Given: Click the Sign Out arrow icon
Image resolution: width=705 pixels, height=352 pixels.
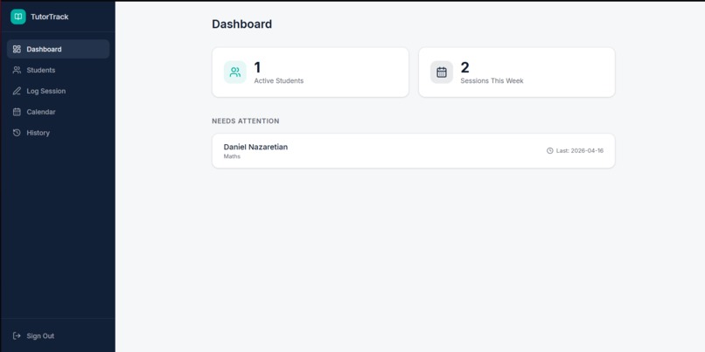Looking at the screenshot, I should (17, 335).
